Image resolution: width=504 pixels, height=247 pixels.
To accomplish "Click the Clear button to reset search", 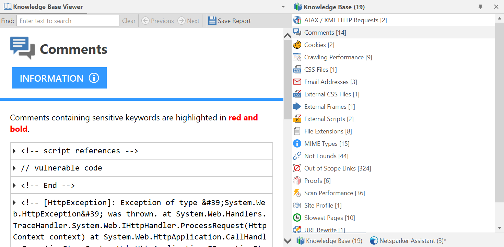I will click(129, 21).
